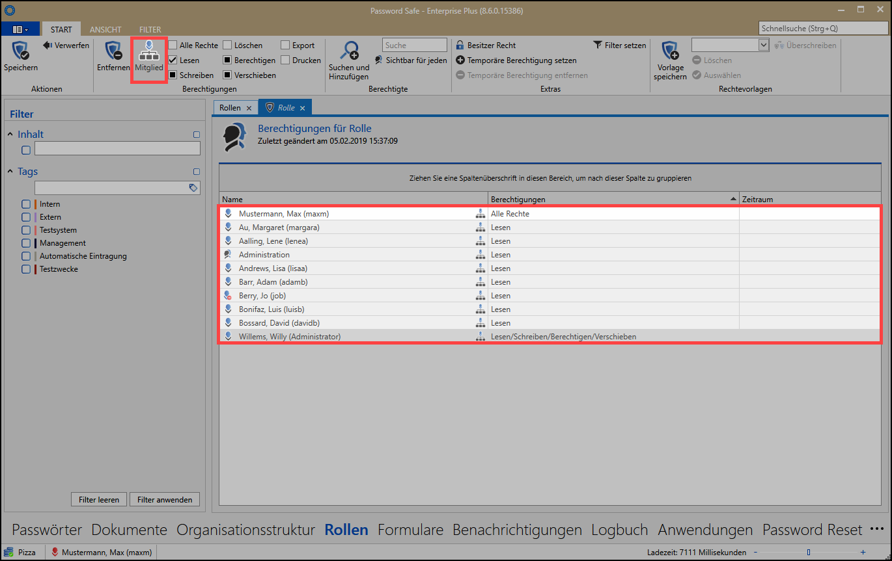Click the square button on Tags header
Screen dimensions: 892x561
click(x=197, y=172)
